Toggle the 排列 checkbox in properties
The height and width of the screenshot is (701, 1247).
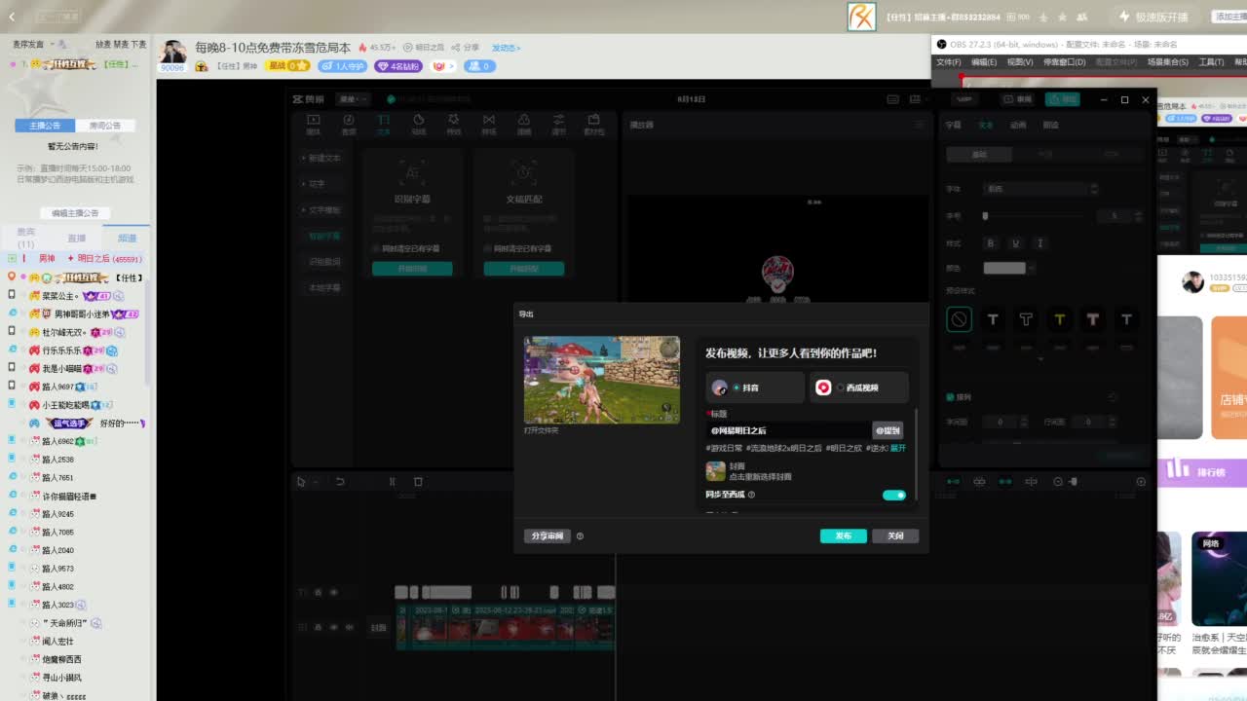(x=951, y=397)
